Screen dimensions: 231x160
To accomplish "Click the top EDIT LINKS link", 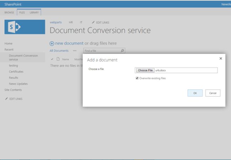I will pyautogui.click(x=103, y=22).
